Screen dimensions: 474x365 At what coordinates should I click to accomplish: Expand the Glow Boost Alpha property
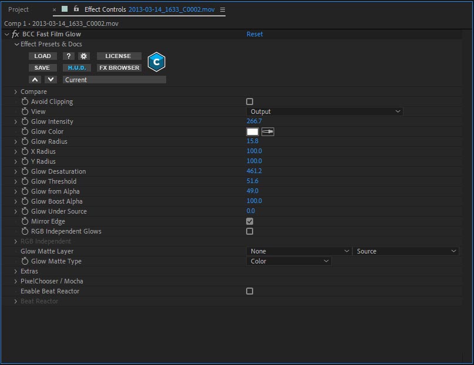pos(15,201)
